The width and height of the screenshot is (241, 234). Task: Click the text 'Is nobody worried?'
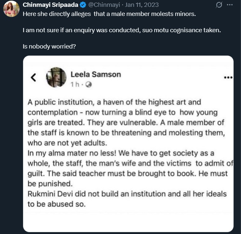pyautogui.click(x=49, y=46)
